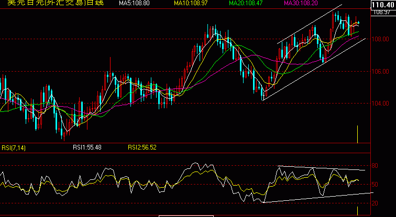The height and width of the screenshot is (217, 396).
Task: Click the RSI1:55.48 value
Action: pos(87,147)
